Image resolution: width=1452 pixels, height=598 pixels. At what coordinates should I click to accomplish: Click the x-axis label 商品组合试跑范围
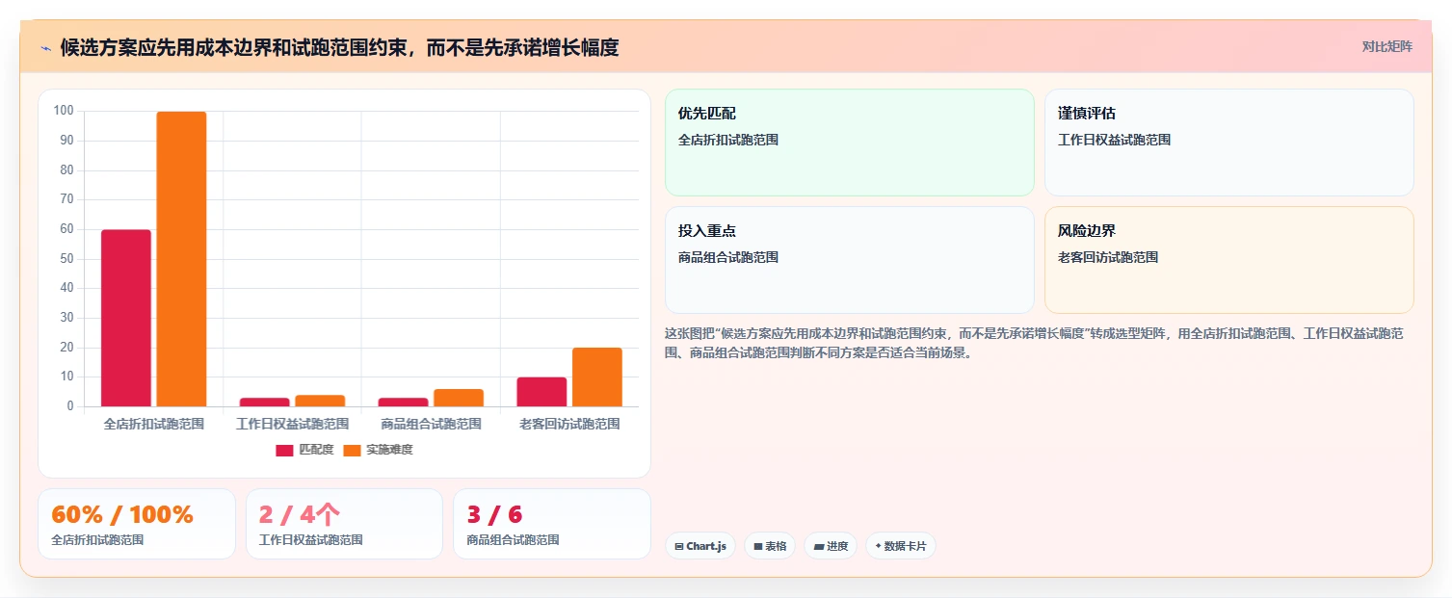click(x=431, y=424)
